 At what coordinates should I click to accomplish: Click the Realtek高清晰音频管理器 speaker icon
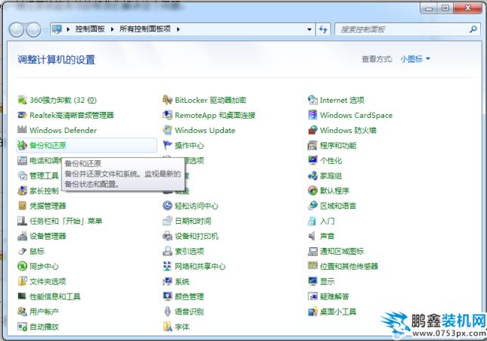(23, 115)
